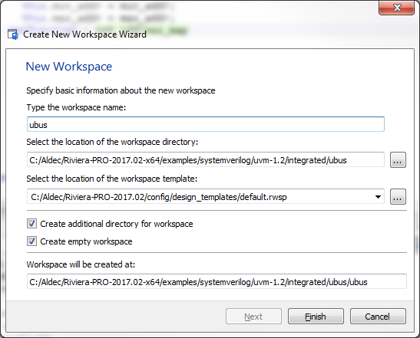
Task: Uncheck Create empty workspace option
Action: (32, 241)
